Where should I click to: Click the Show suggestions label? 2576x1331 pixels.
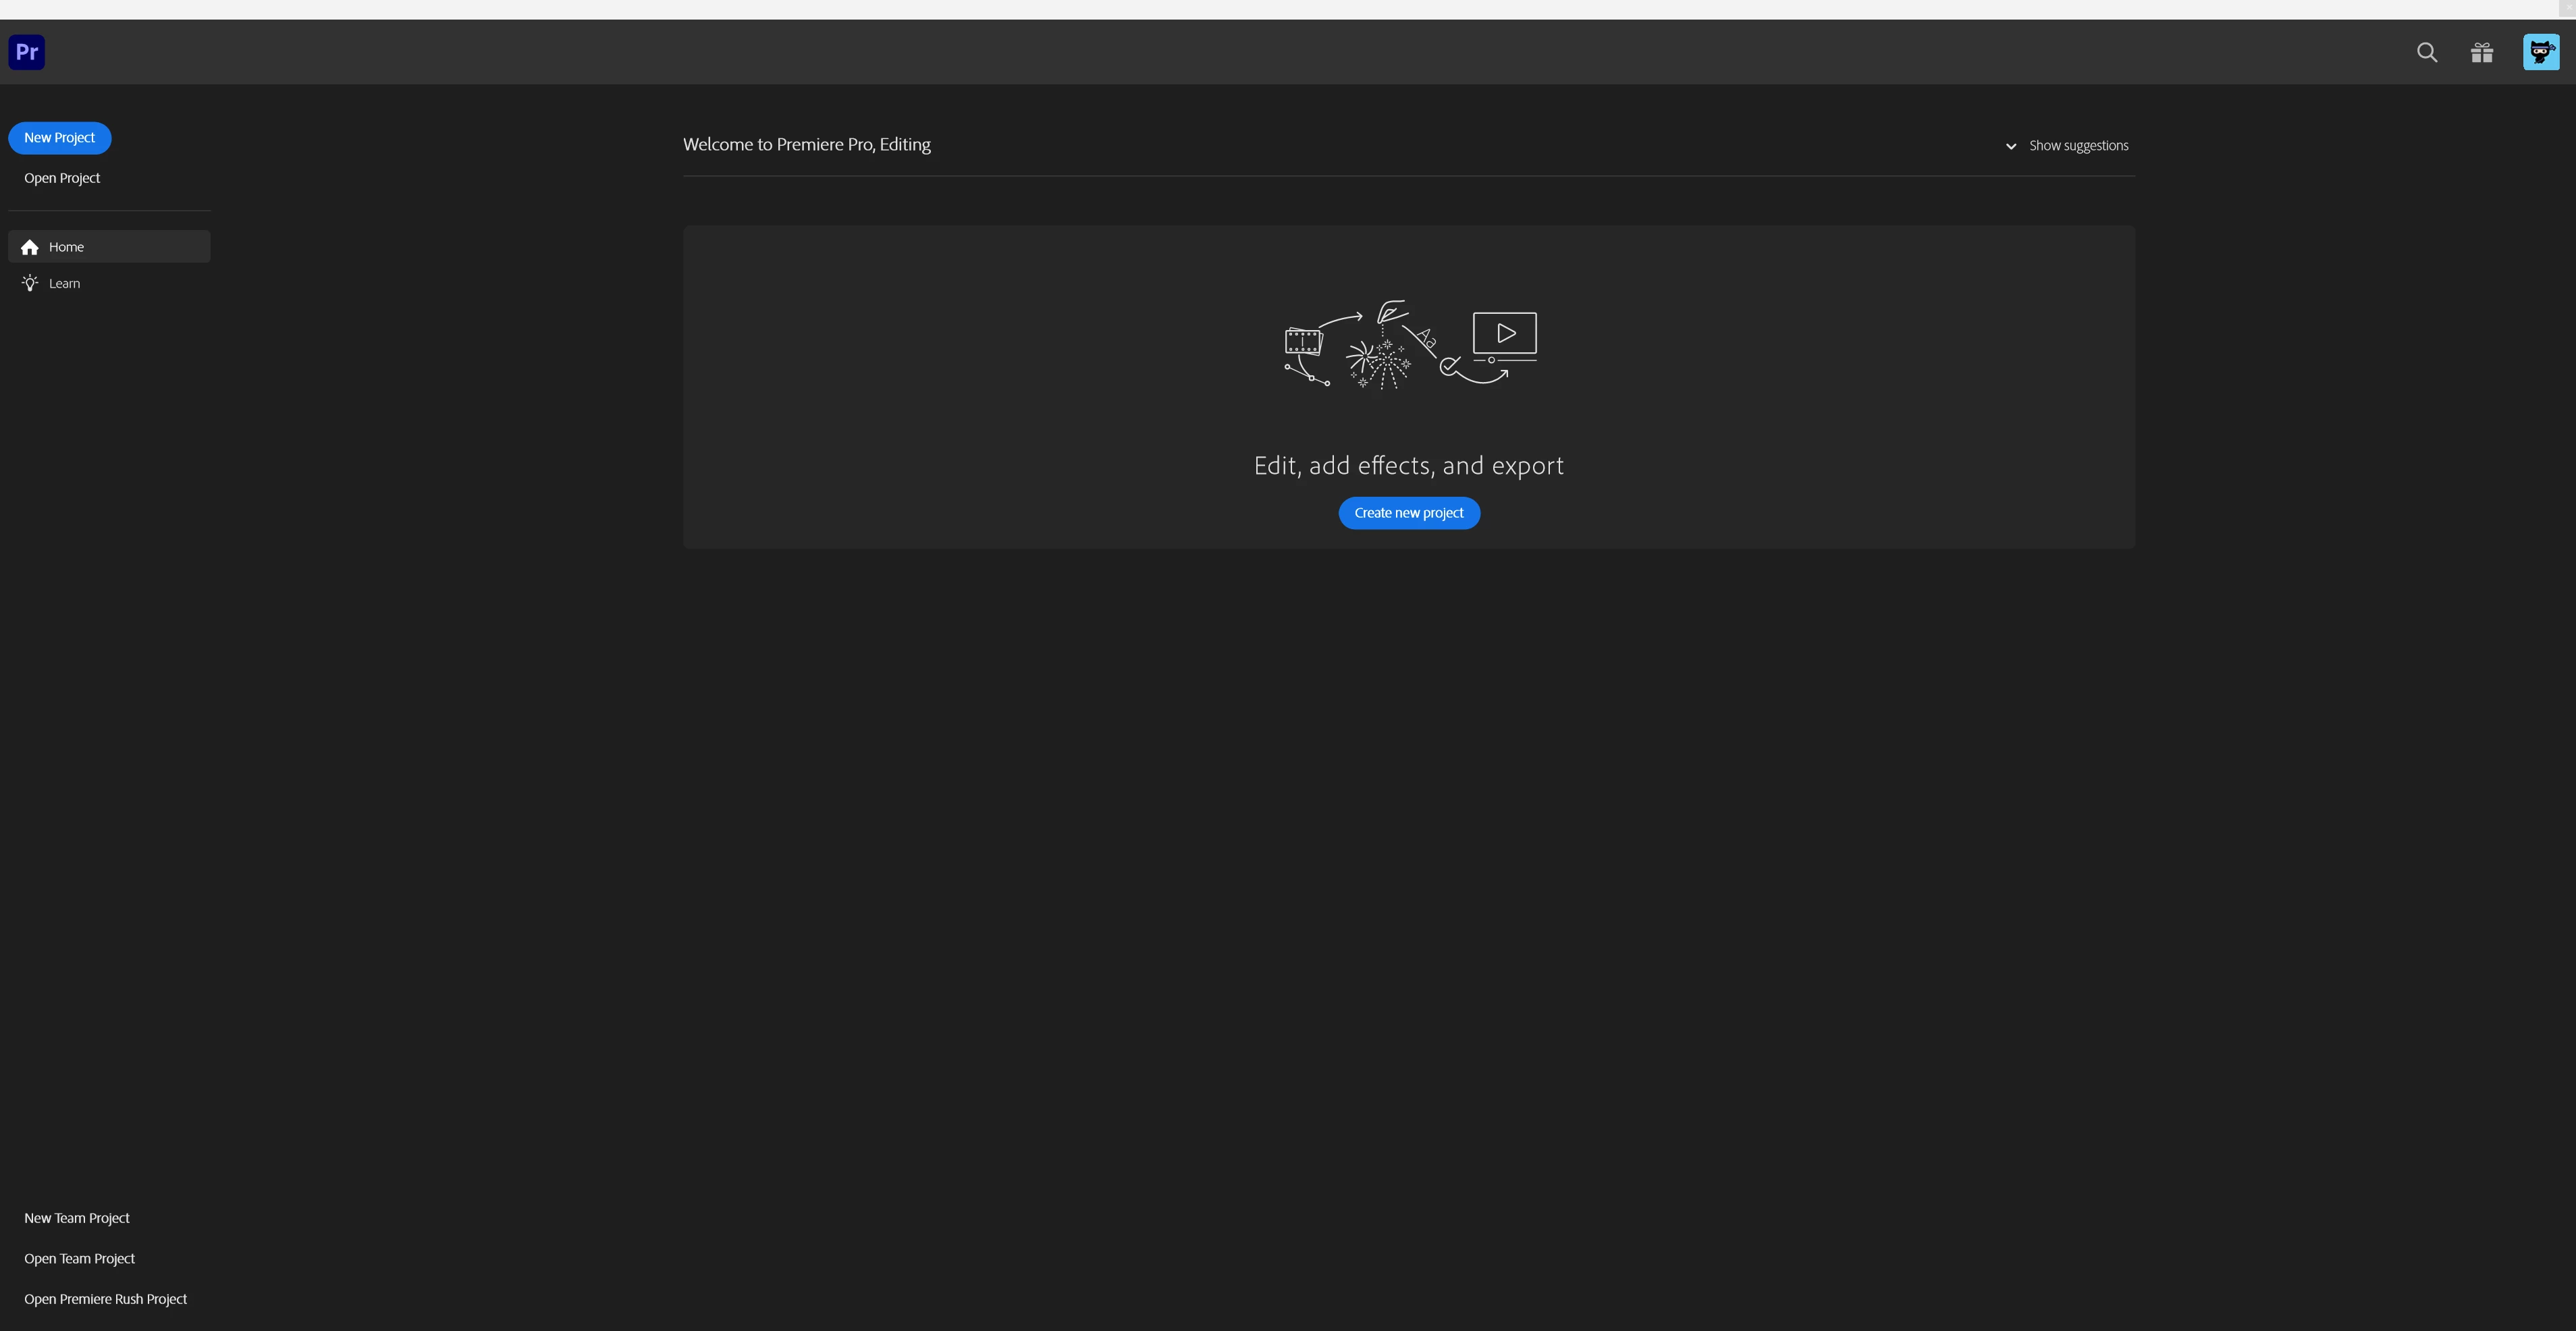click(x=2078, y=146)
